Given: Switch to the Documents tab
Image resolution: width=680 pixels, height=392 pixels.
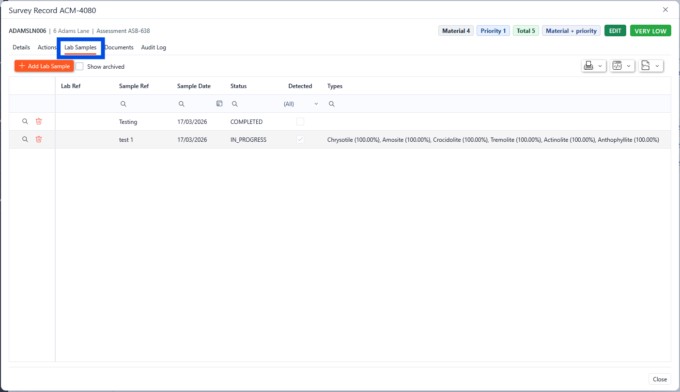Looking at the screenshot, I should pos(120,47).
